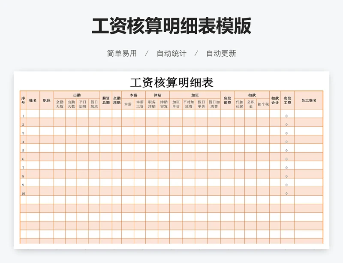The height and width of the screenshot is (263, 343).
Task: Select the 加班单价 sub-header
Action: pos(176,104)
